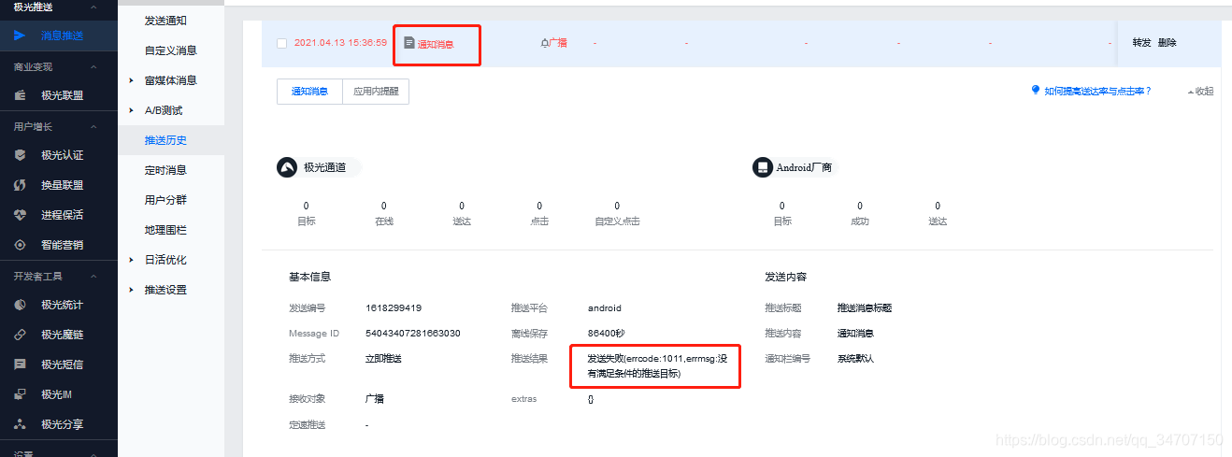Select 推送历史 in the submenu
Viewport: 1232px width, 457px height.
165,140
